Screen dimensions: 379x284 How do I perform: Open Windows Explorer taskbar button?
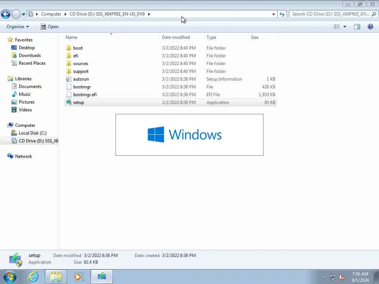(x=56, y=277)
